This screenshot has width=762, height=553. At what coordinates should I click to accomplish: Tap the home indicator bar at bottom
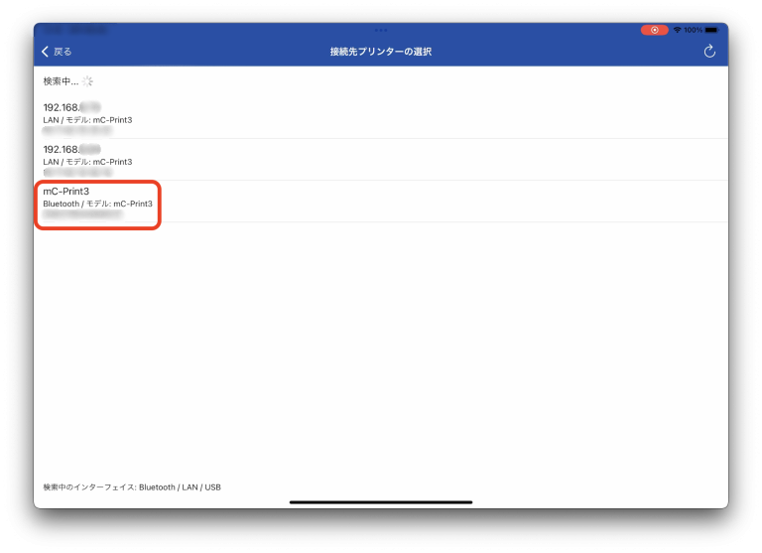381,502
